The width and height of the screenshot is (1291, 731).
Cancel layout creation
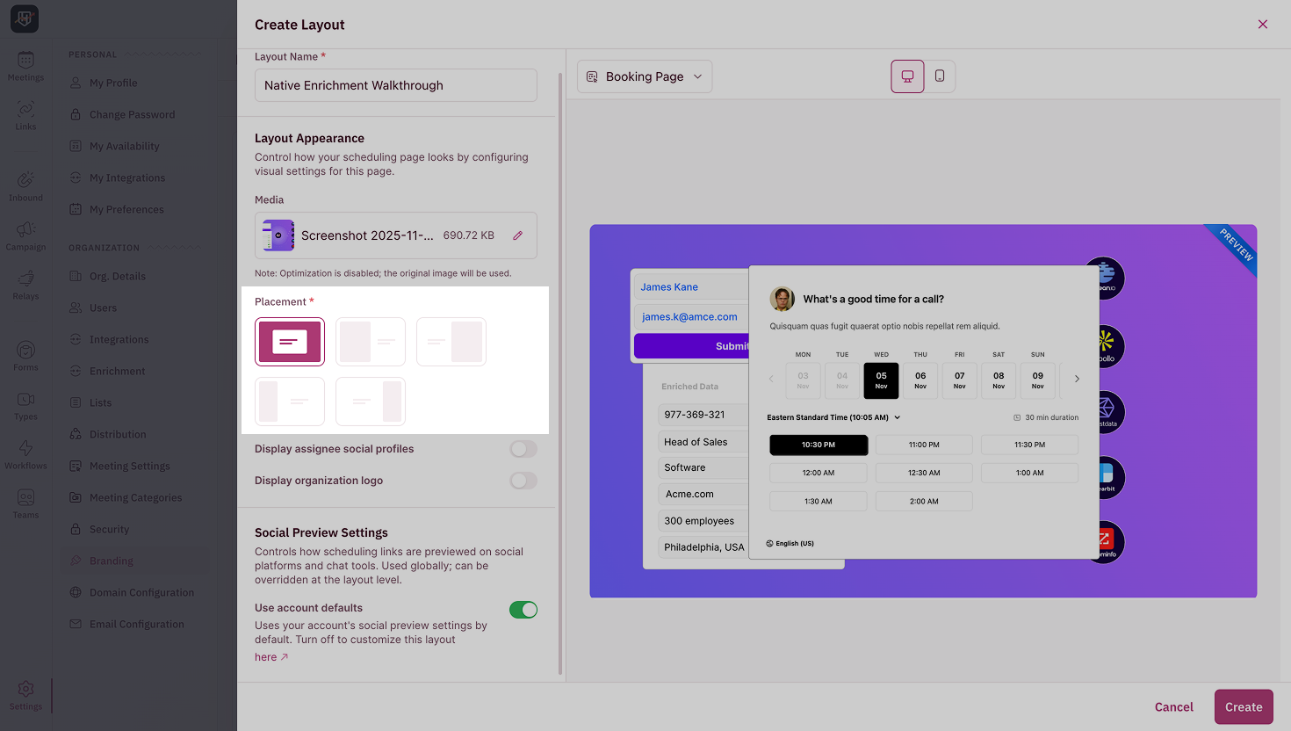pyautogui.click(x=1173, y=706)
